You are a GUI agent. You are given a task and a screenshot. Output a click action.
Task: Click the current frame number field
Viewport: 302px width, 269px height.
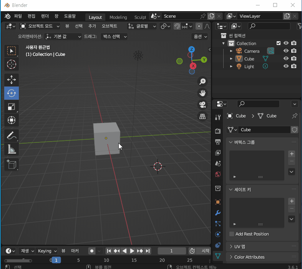coord(172,251)
